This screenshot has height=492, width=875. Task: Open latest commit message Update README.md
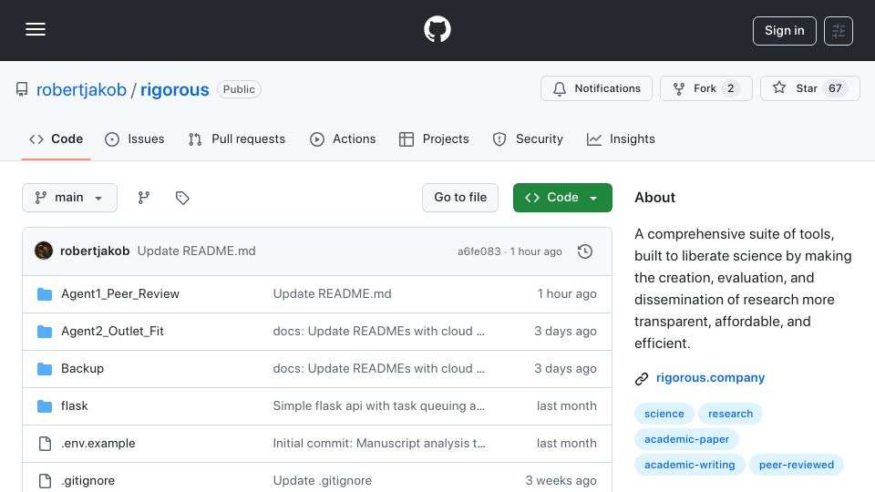197,251
